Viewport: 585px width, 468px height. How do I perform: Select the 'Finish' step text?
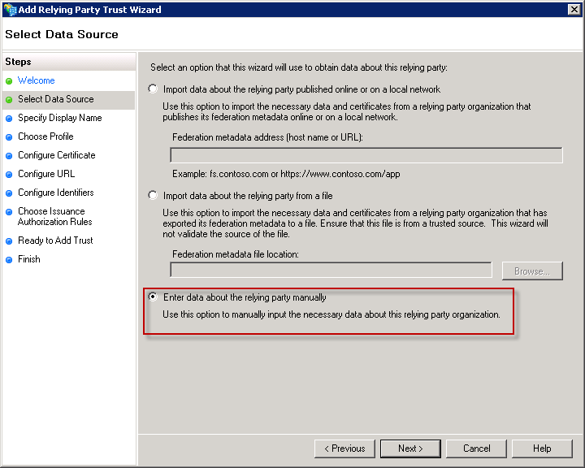click(x=28, y=259)
